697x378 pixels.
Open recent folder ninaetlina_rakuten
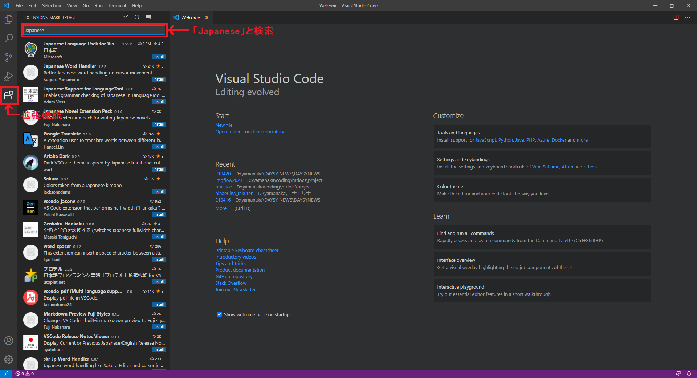click(x=234, y=193)
